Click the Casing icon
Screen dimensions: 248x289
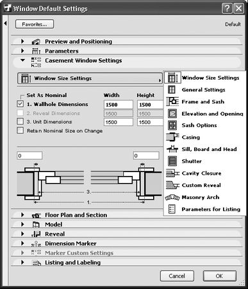[x=172, y=137]
